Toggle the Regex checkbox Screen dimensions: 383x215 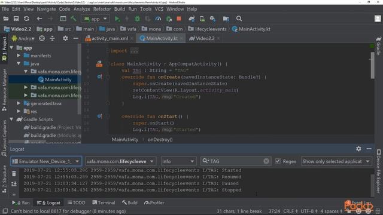click(278, 161)
